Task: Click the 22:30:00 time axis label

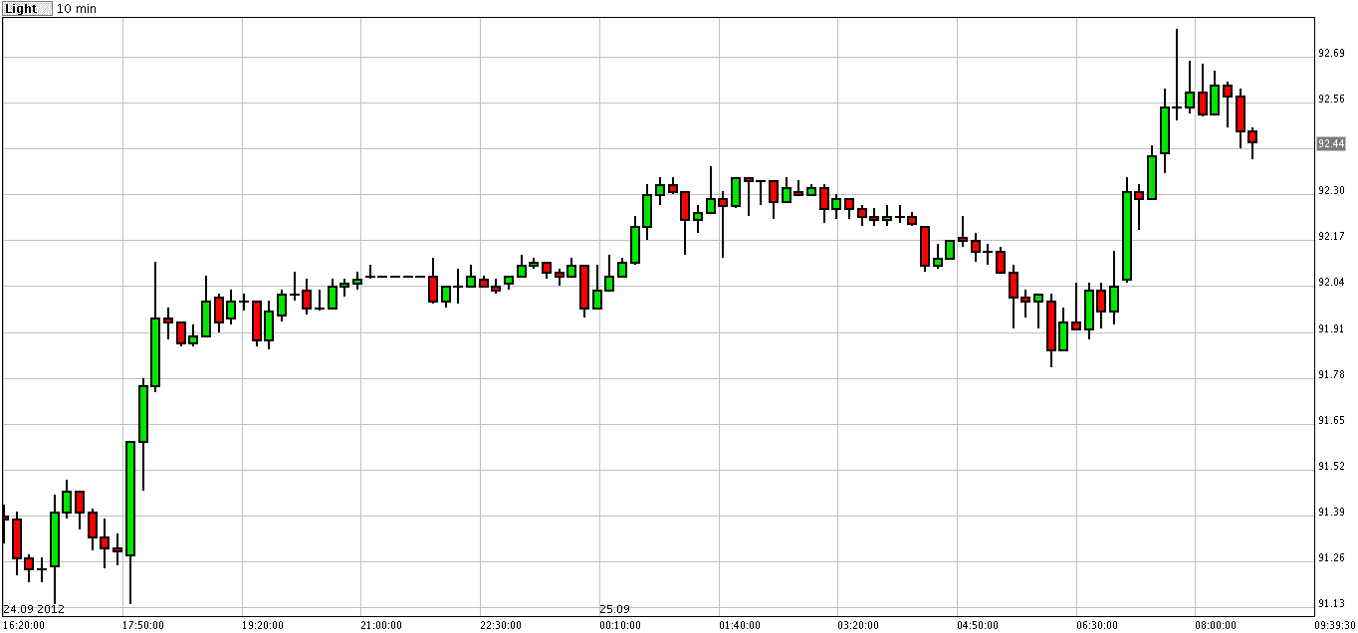Action: point(501,625)
